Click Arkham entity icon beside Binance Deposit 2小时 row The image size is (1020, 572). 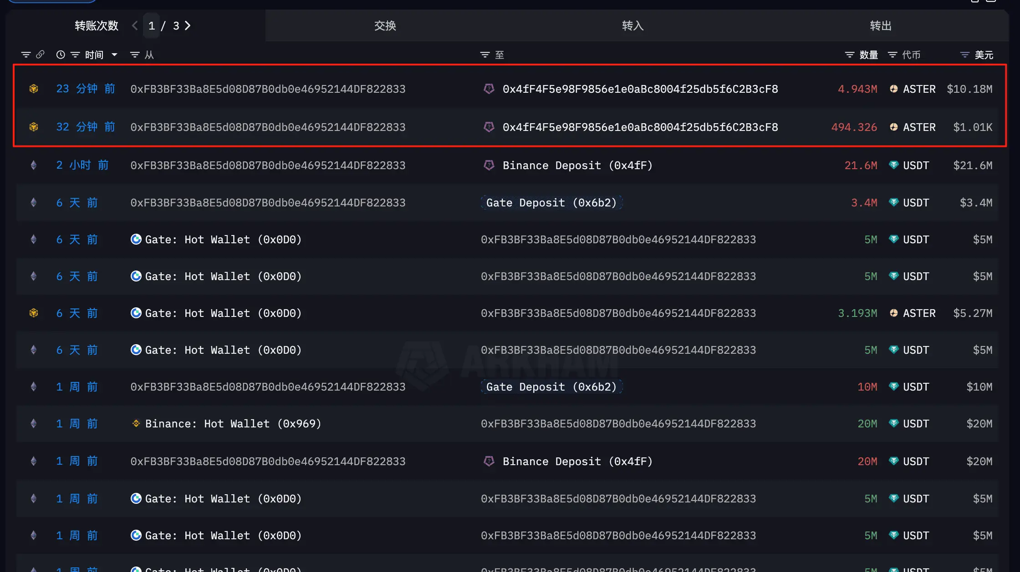[x=489, y=165]
